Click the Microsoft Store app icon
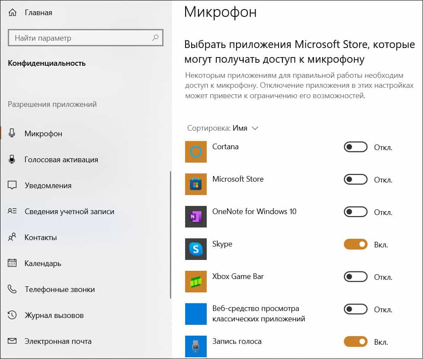Viewport: 423px width, 359px height. tap(195, 184)
